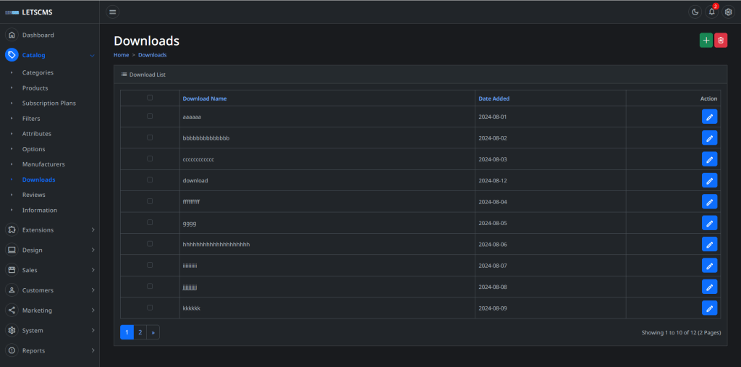Edit the 'gggg' download
The image size is (741, 367).
[709, 223]
